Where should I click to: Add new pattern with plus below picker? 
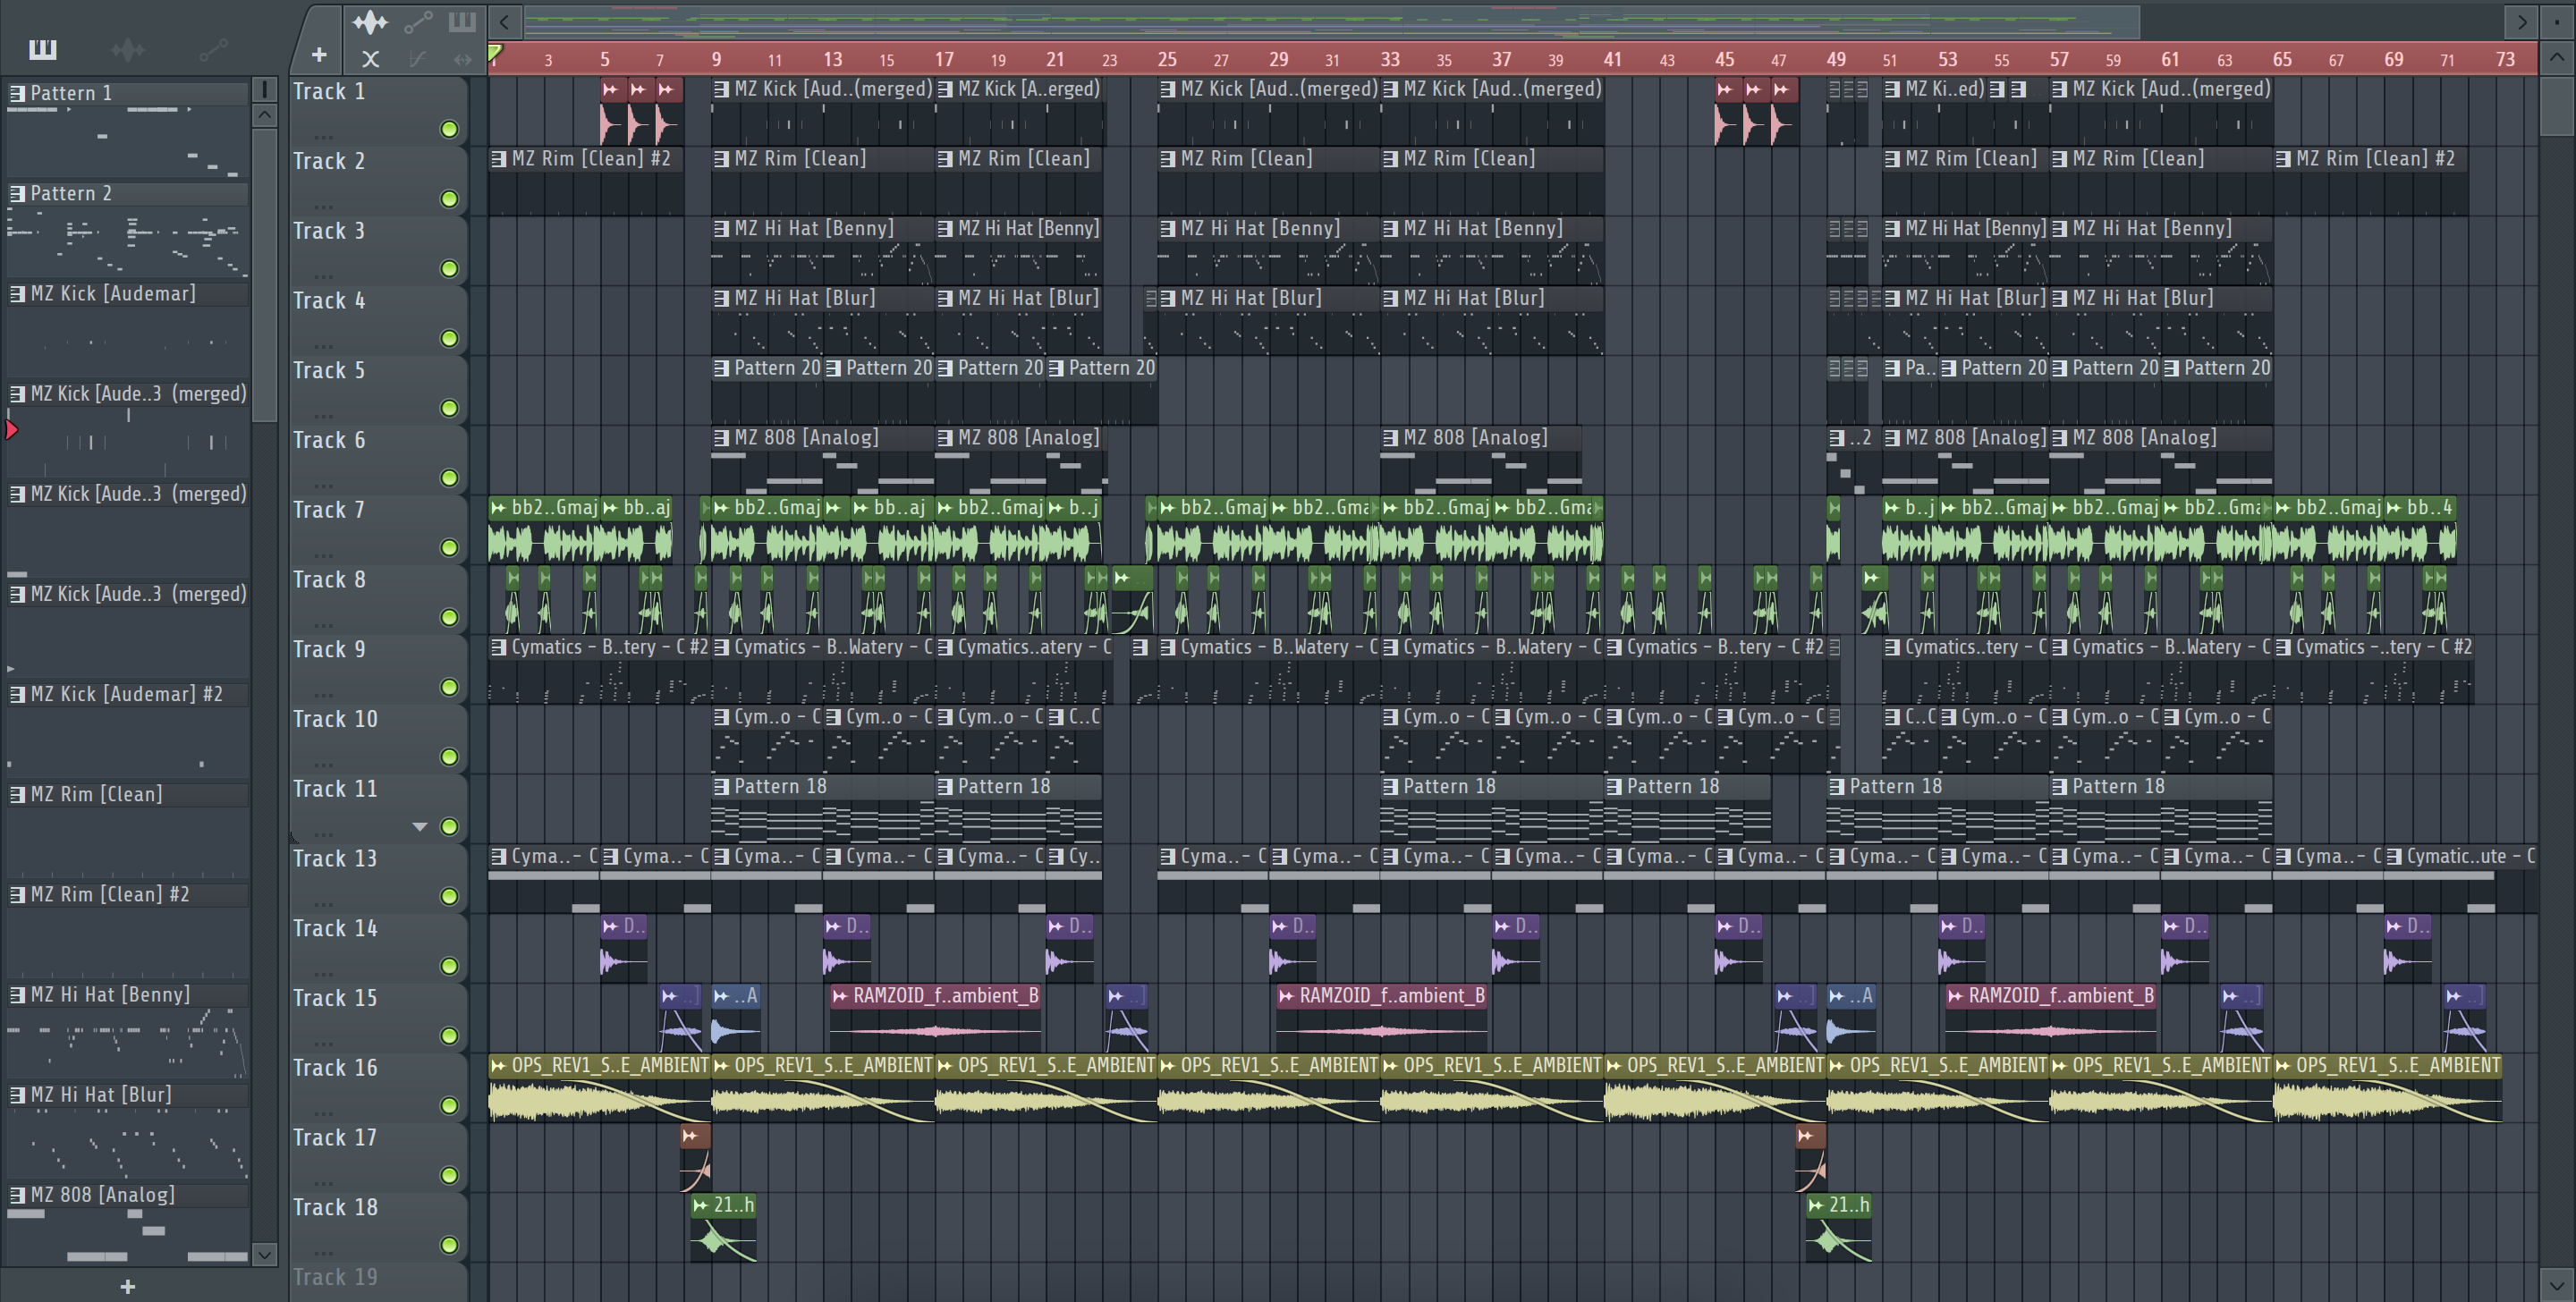point(127,1286)
